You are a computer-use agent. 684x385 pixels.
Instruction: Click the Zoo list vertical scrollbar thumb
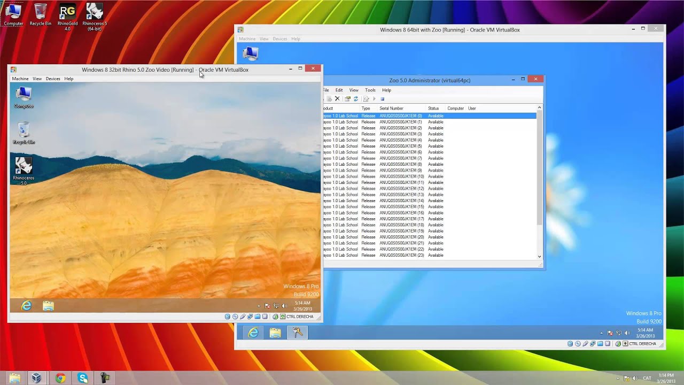(x=539, y=168)
